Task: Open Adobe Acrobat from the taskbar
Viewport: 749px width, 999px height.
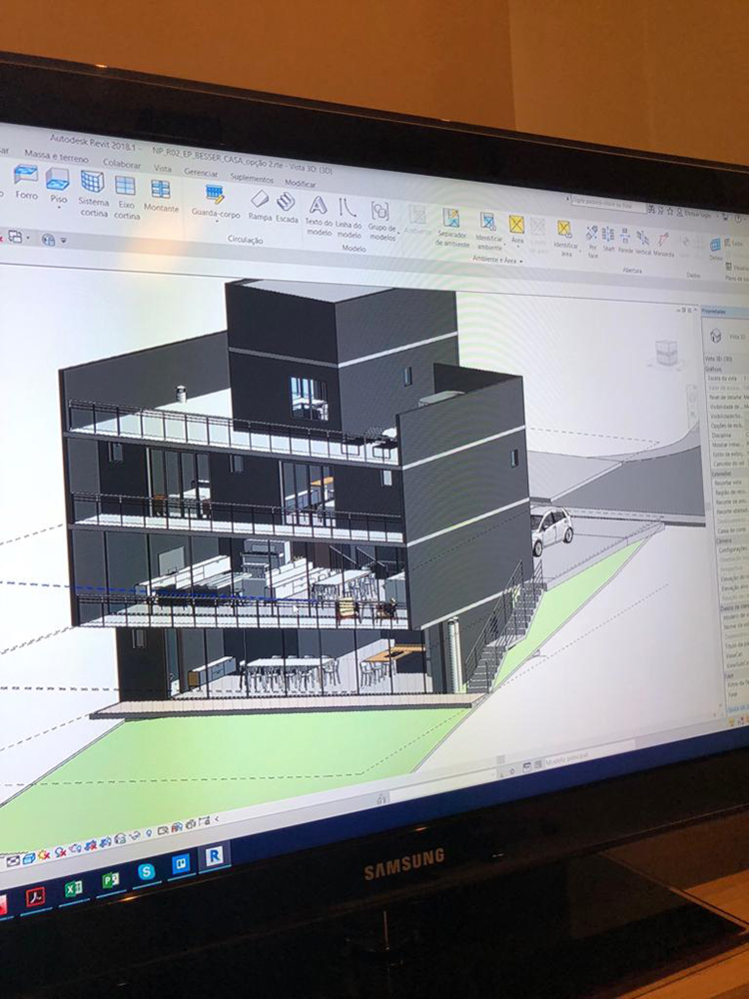Action: coord(35,897)
